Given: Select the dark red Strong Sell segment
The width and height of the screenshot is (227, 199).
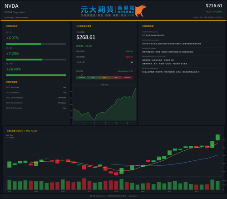Looking at the screenshot, I should click(x=127, y=78).
